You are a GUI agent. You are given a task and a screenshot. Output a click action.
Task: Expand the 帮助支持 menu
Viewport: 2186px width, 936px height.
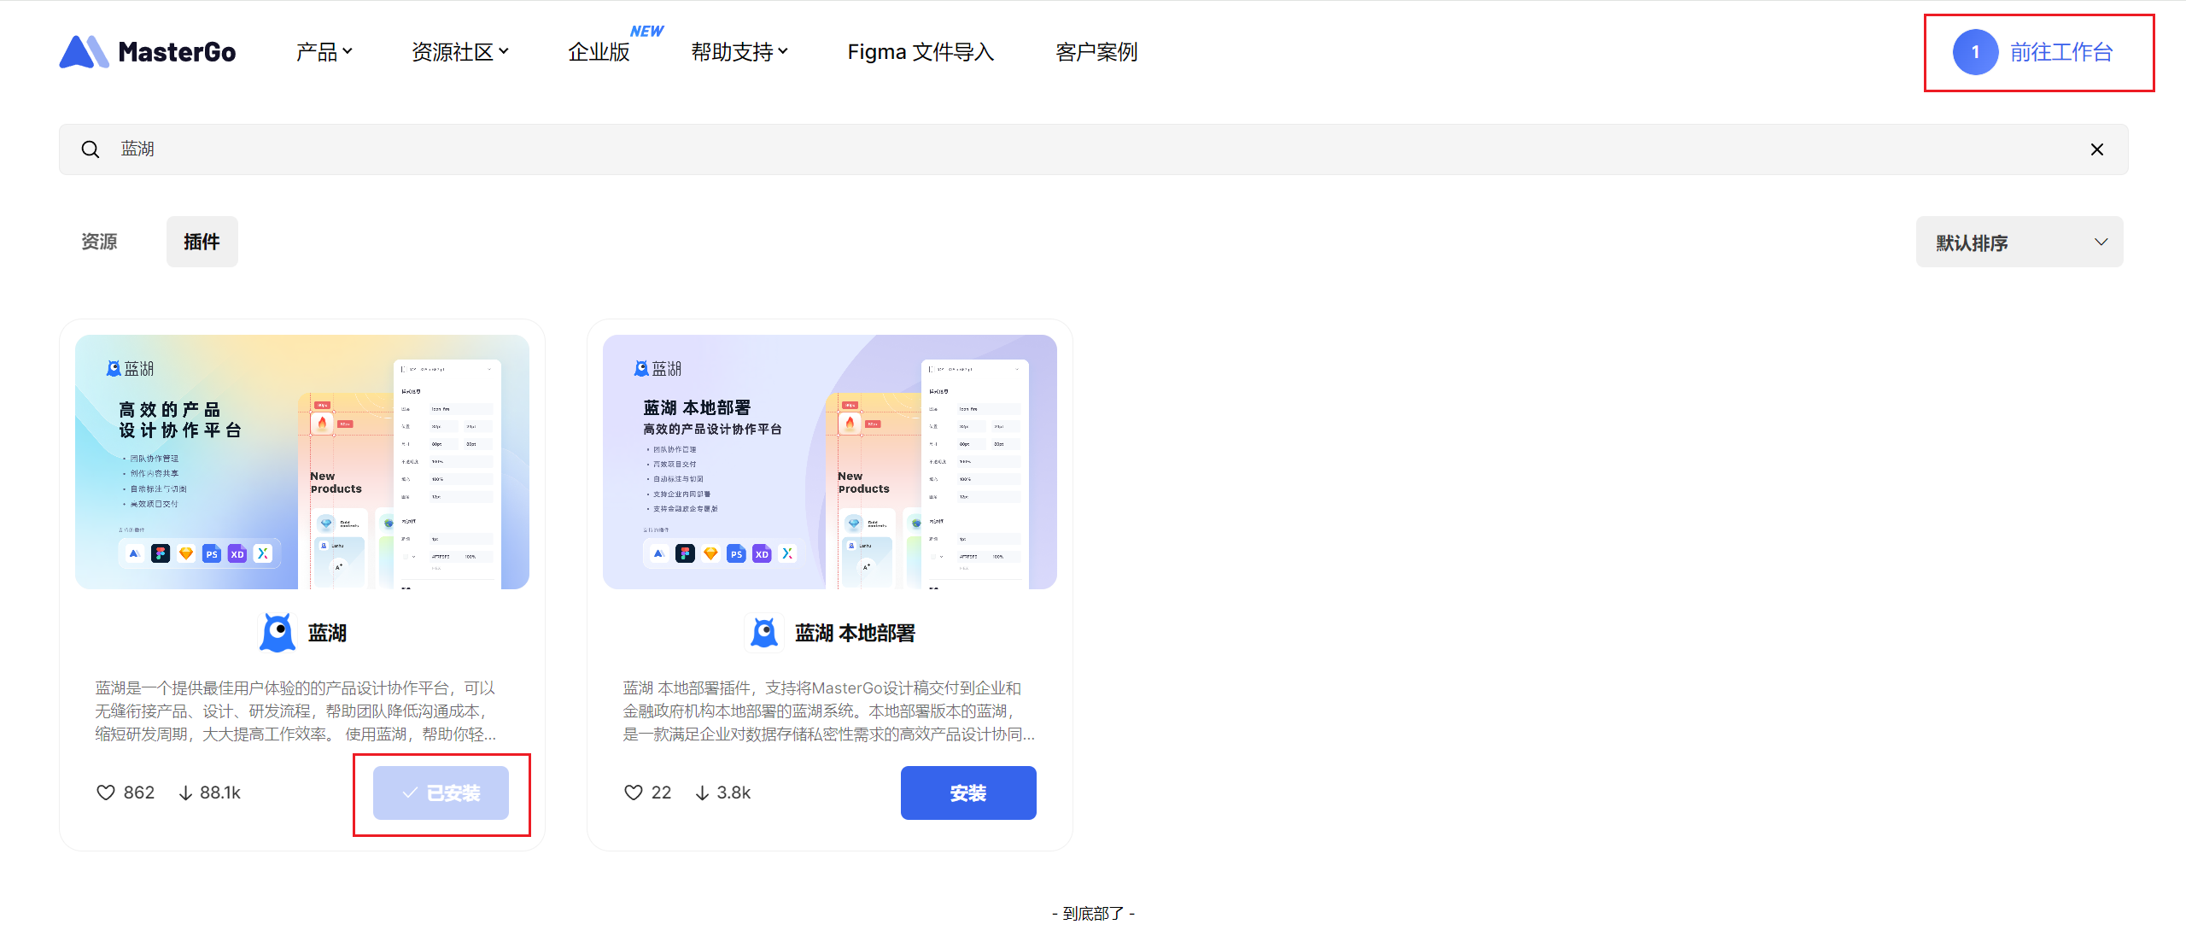coord(739,52)
